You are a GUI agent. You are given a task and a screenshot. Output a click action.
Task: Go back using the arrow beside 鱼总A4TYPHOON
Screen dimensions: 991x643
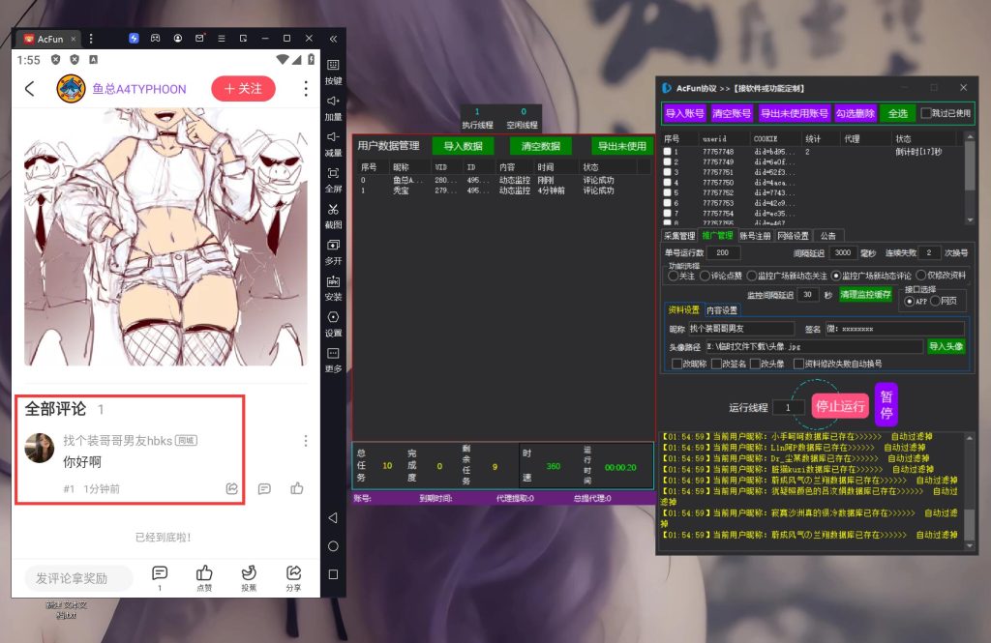pos(30,89)
